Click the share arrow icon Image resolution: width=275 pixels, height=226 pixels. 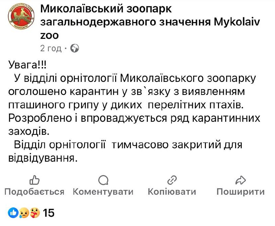[x=240, y=180]
